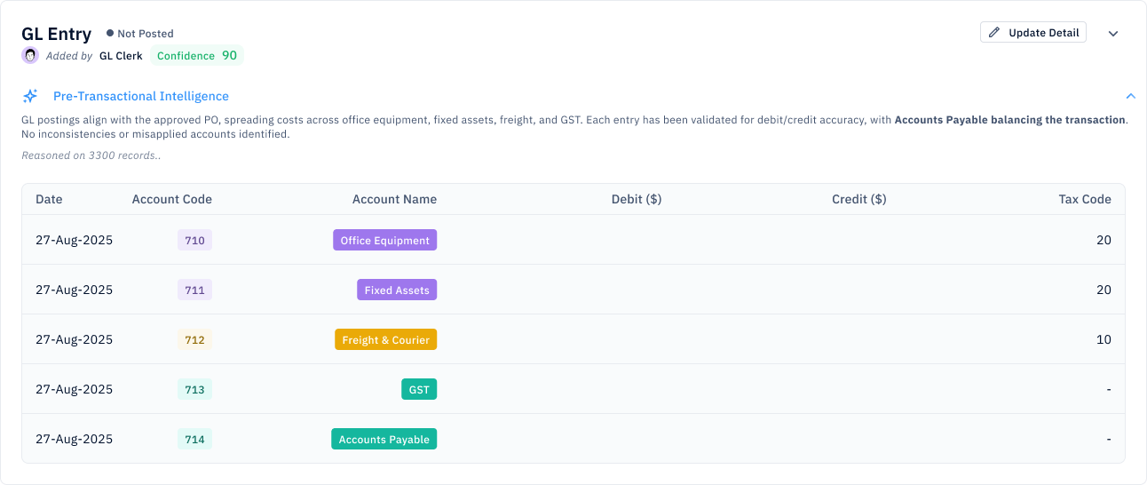Click the Not Posted status indicator
This screenshot has height=485, width=1147.
coord(140,34)
